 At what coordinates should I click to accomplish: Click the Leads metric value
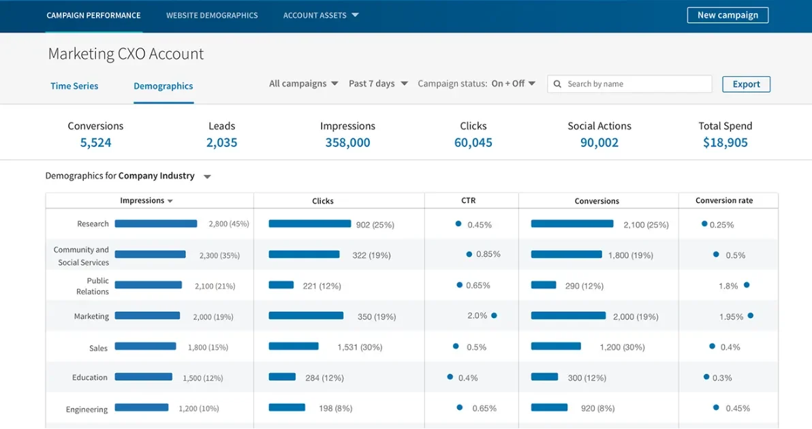pyautogui.click(x=222, y=142)
